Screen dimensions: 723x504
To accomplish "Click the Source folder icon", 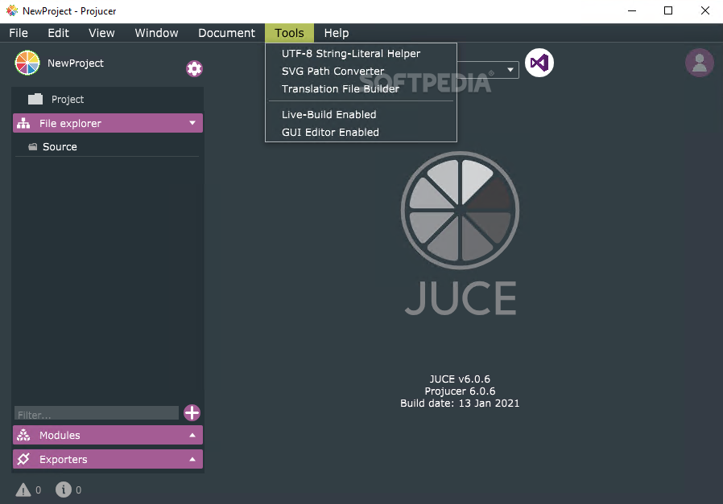I will tap(33, 147).
